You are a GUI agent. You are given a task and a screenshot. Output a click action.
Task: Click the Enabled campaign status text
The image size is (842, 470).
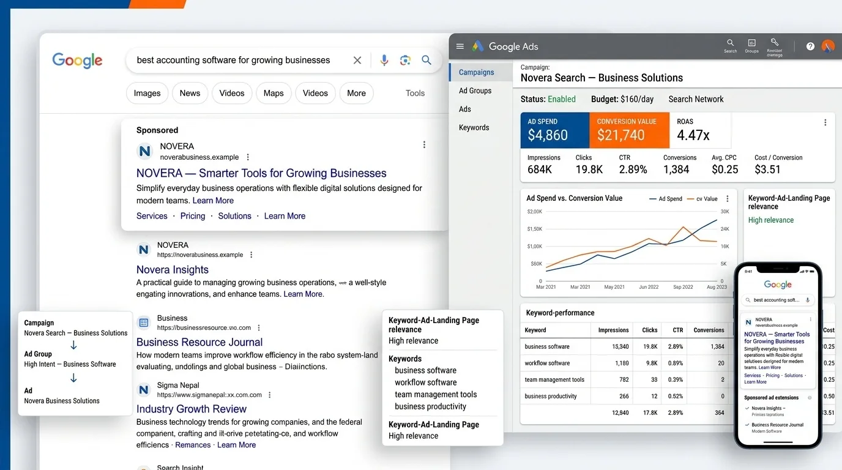tap(561, 99)
